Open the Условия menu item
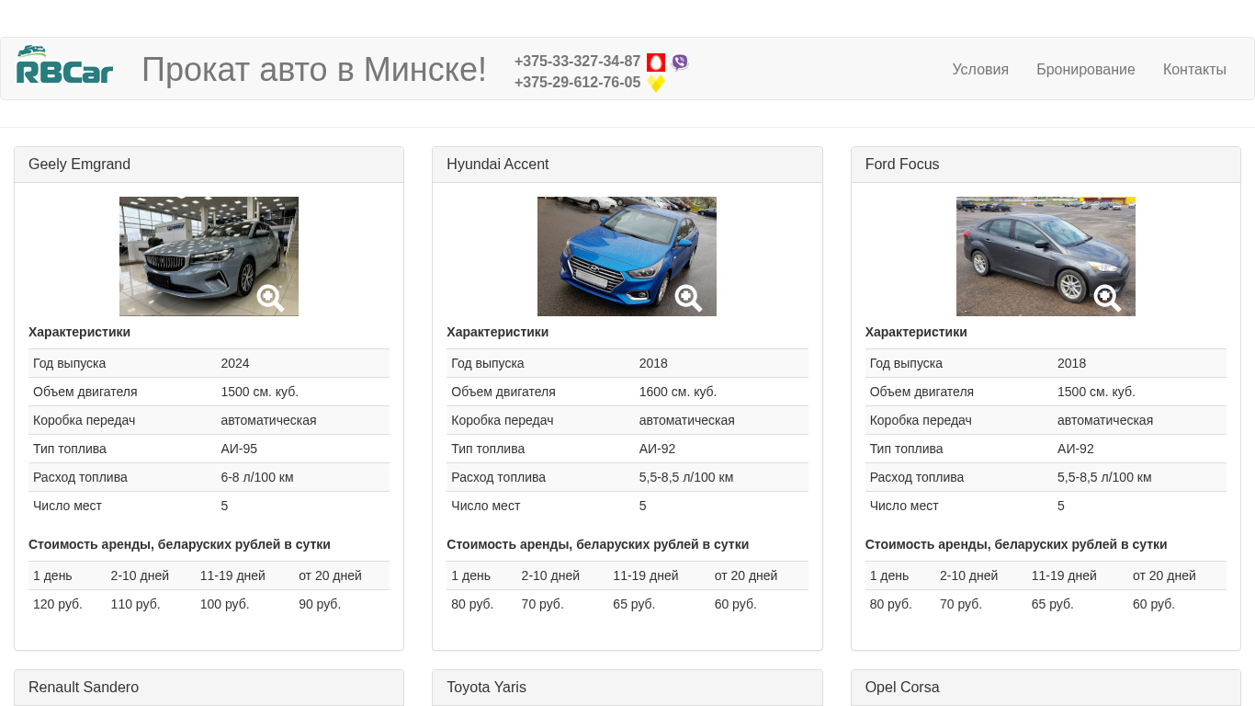The image size is (1255, 706). pos(980,70)
